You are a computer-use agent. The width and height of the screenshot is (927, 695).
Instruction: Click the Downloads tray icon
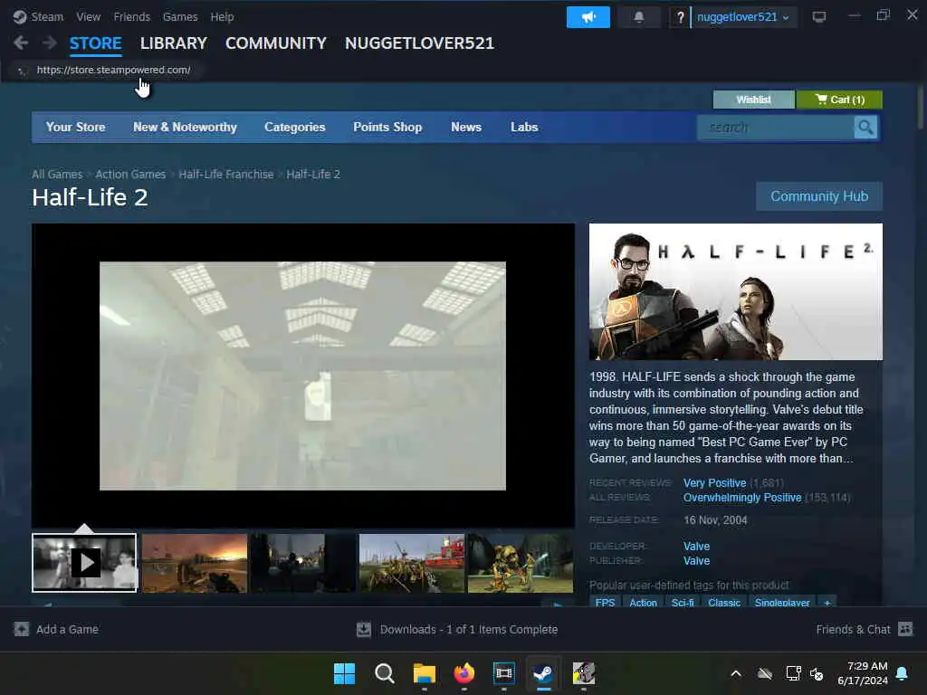click(364, 630)
